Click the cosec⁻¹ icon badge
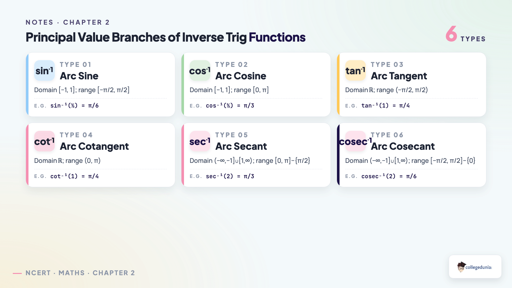The width and height of the screenshot is (512, 288). tap(356, 141)
